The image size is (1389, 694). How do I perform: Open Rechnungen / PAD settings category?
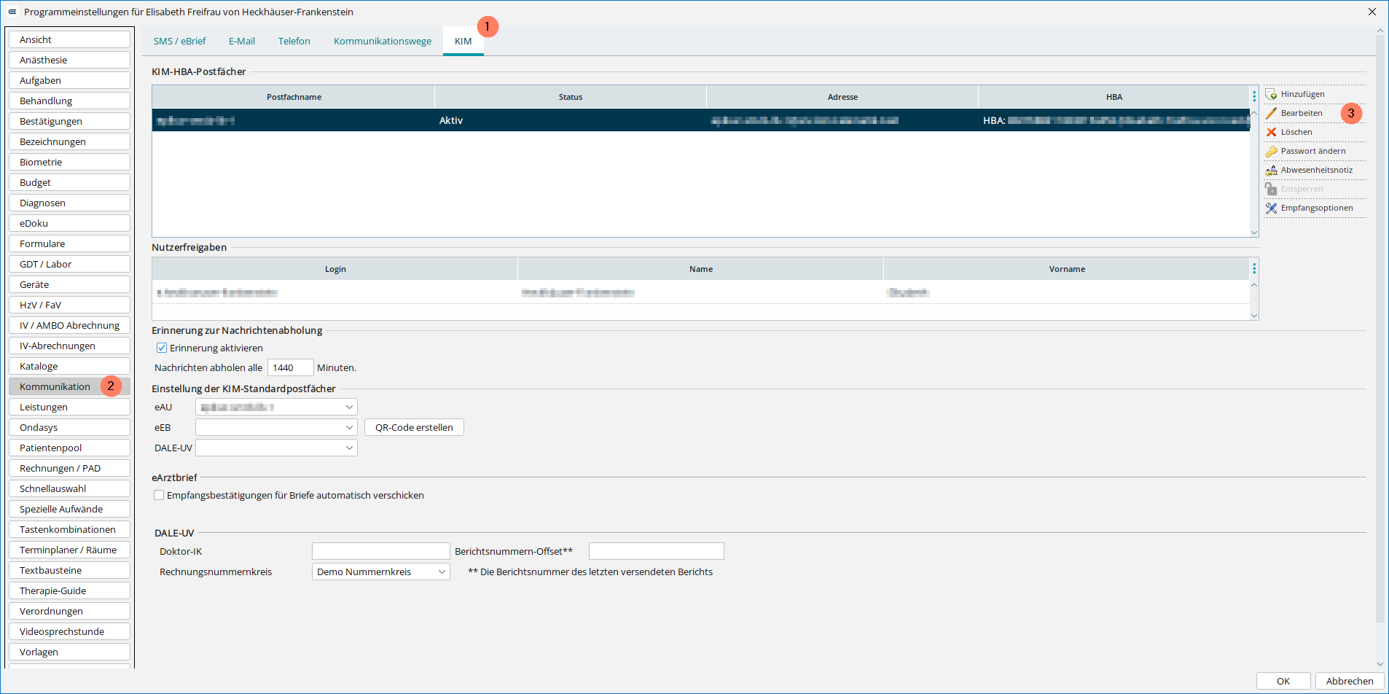(70, 468)
